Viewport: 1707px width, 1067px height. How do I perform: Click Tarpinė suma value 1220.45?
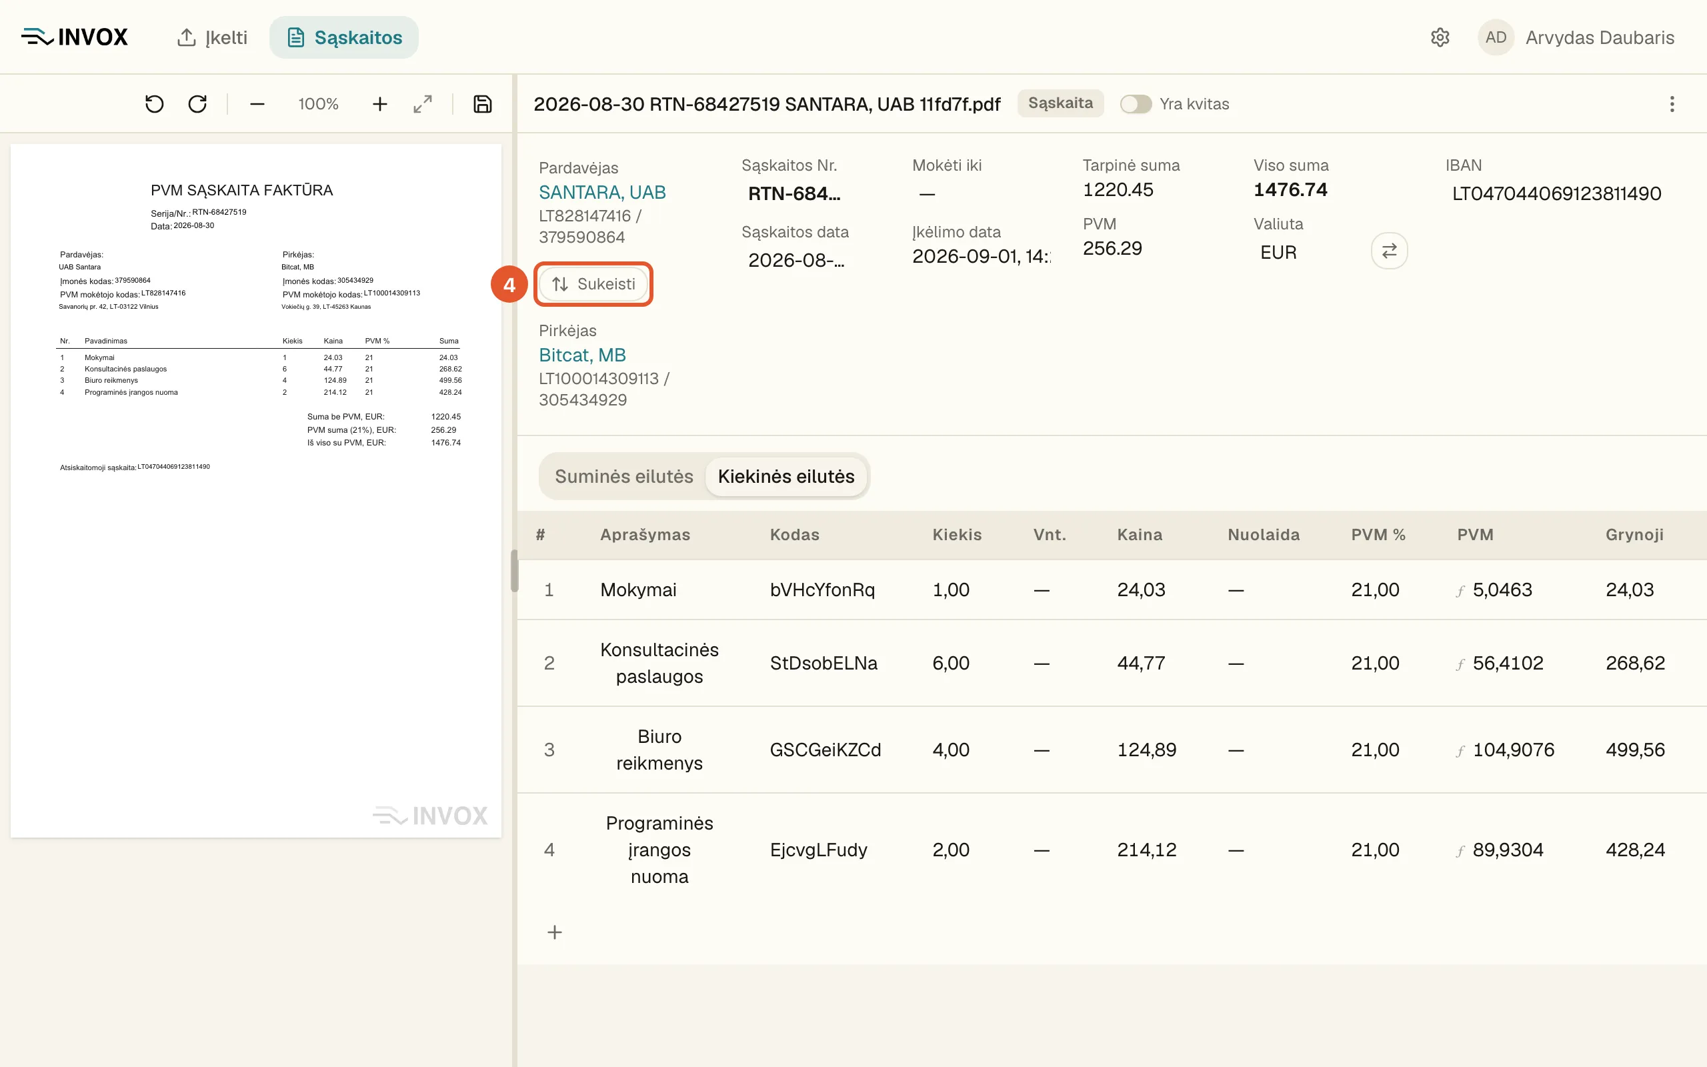1118,190
